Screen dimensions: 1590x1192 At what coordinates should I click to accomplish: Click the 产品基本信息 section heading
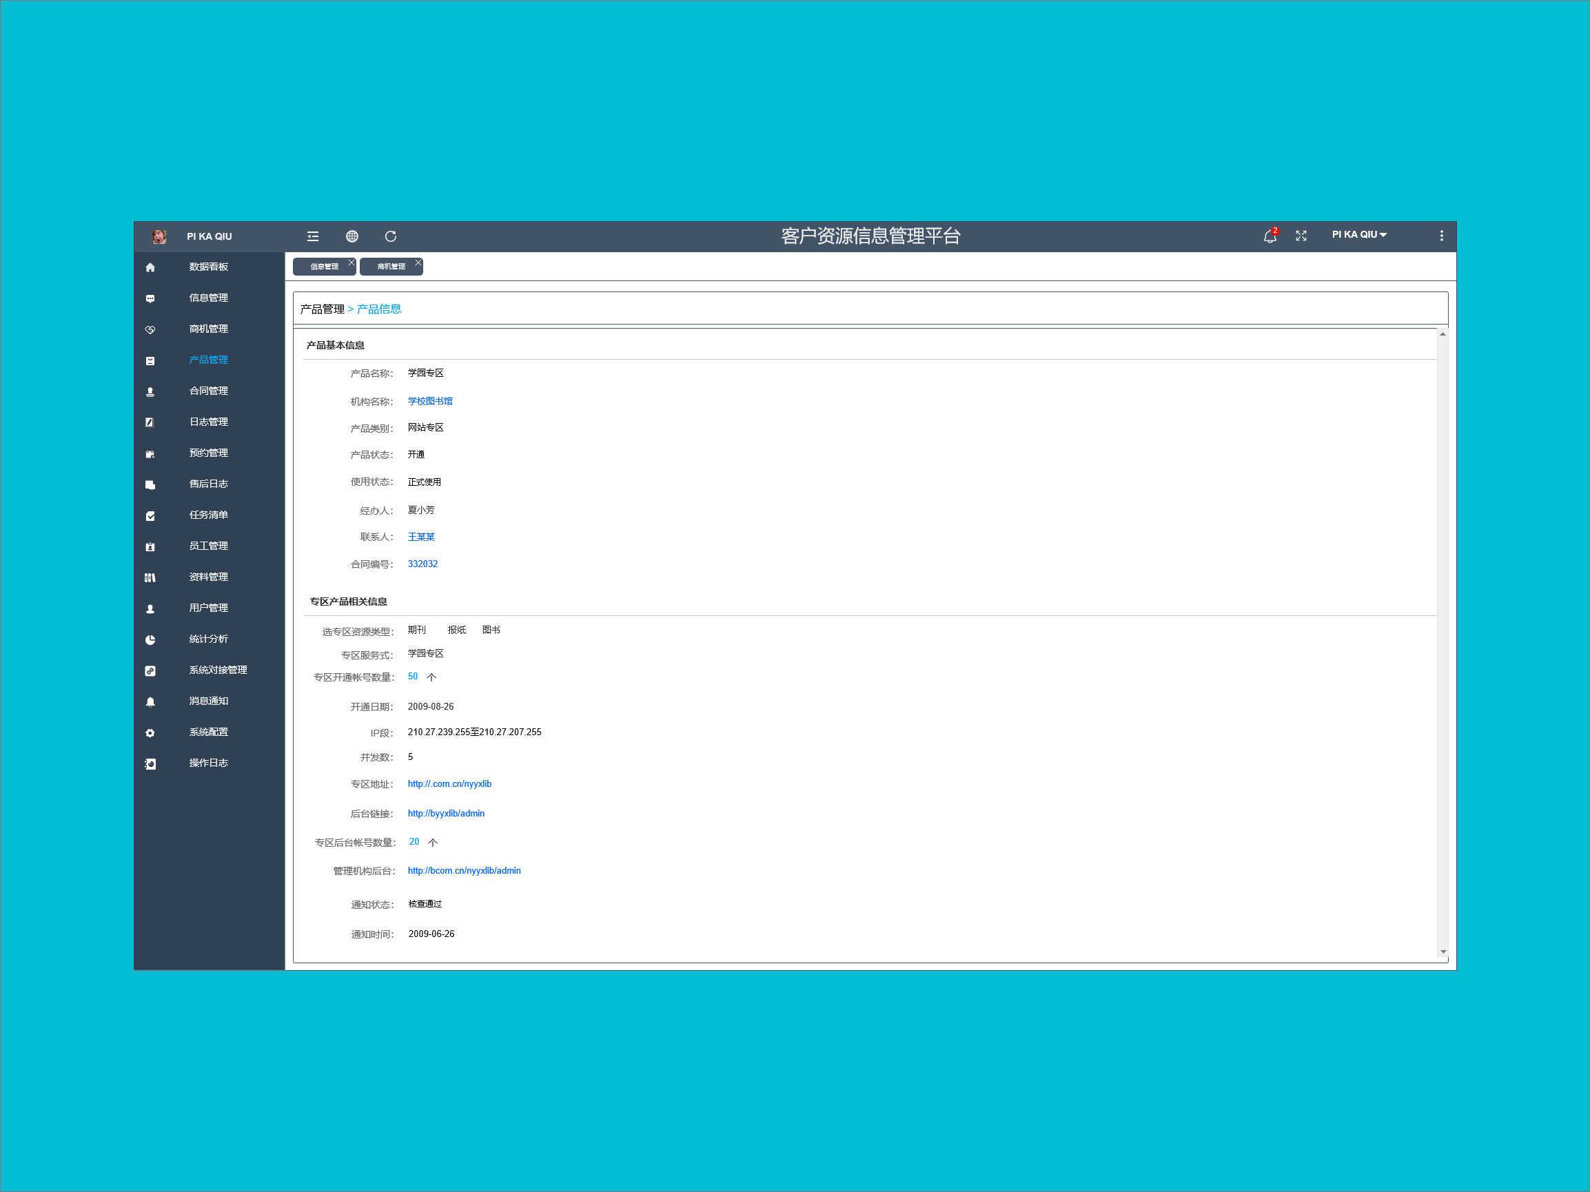[336, 345]
